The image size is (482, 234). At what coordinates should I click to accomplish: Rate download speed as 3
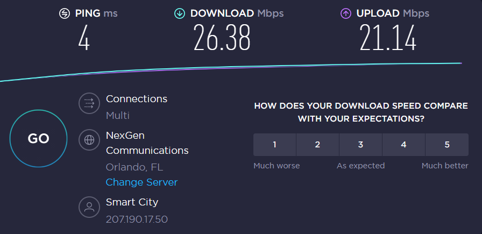pos(360,145)
